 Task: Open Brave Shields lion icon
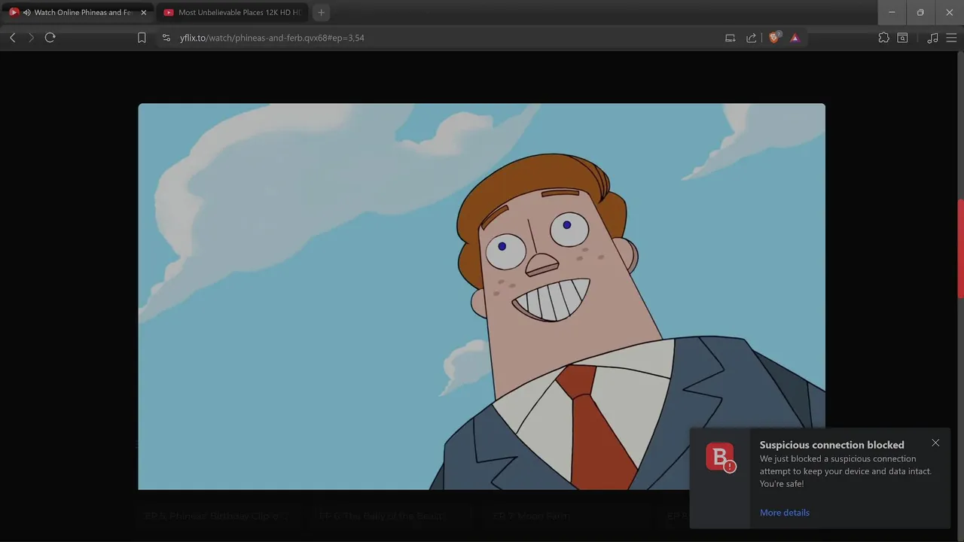coord(773,38)
